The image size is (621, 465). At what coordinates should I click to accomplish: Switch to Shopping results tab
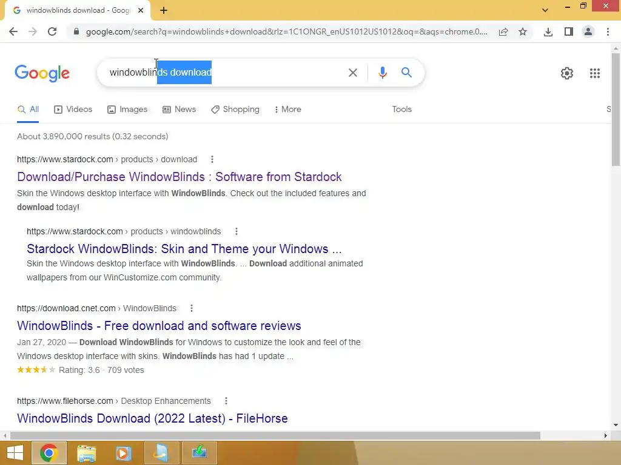click(235, 110)
